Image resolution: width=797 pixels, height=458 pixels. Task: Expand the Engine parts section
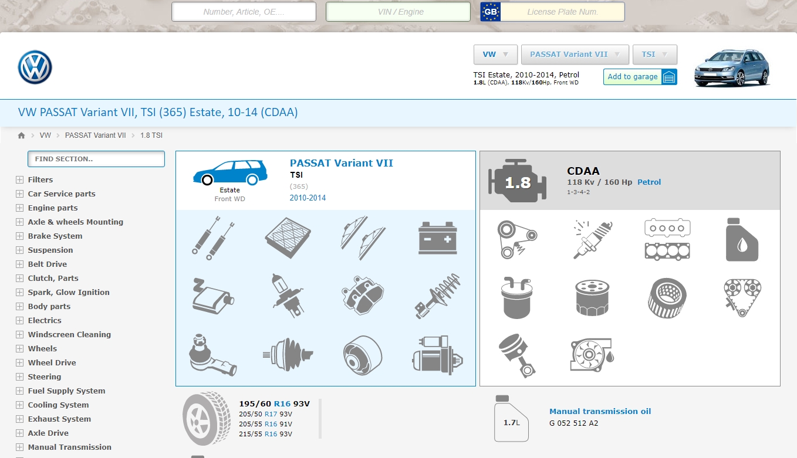[x=20, y=208]
